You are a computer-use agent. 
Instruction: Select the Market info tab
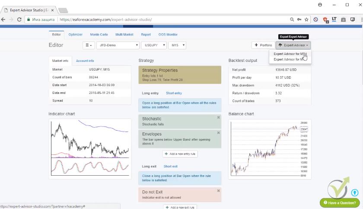pos(60,61)
